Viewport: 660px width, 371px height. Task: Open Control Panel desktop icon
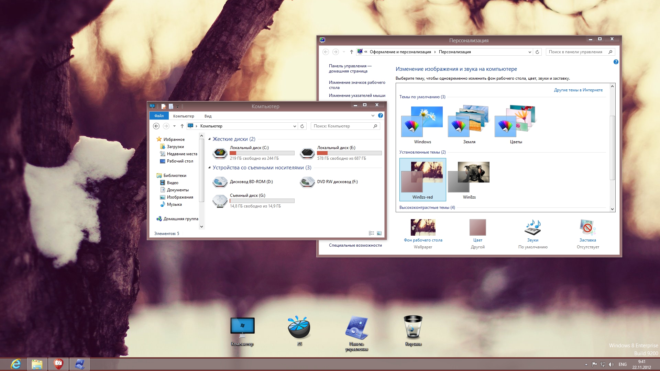(356, 328)
